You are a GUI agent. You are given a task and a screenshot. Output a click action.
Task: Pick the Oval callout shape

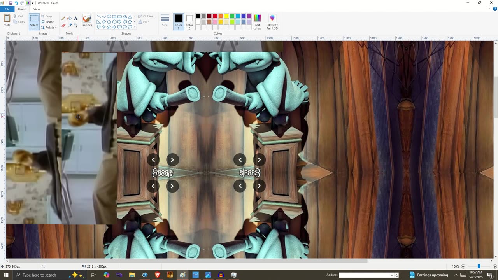[x=124, y=27]
